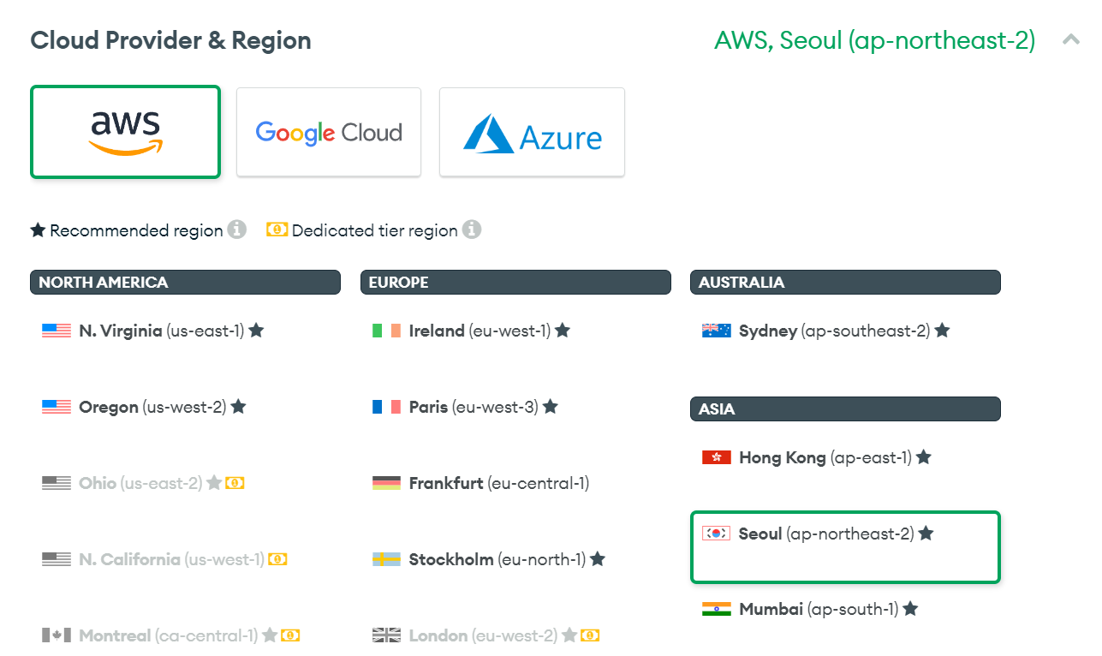
Task: Click the NORTH AMERICA region header
Action: [x=185, y=283]
